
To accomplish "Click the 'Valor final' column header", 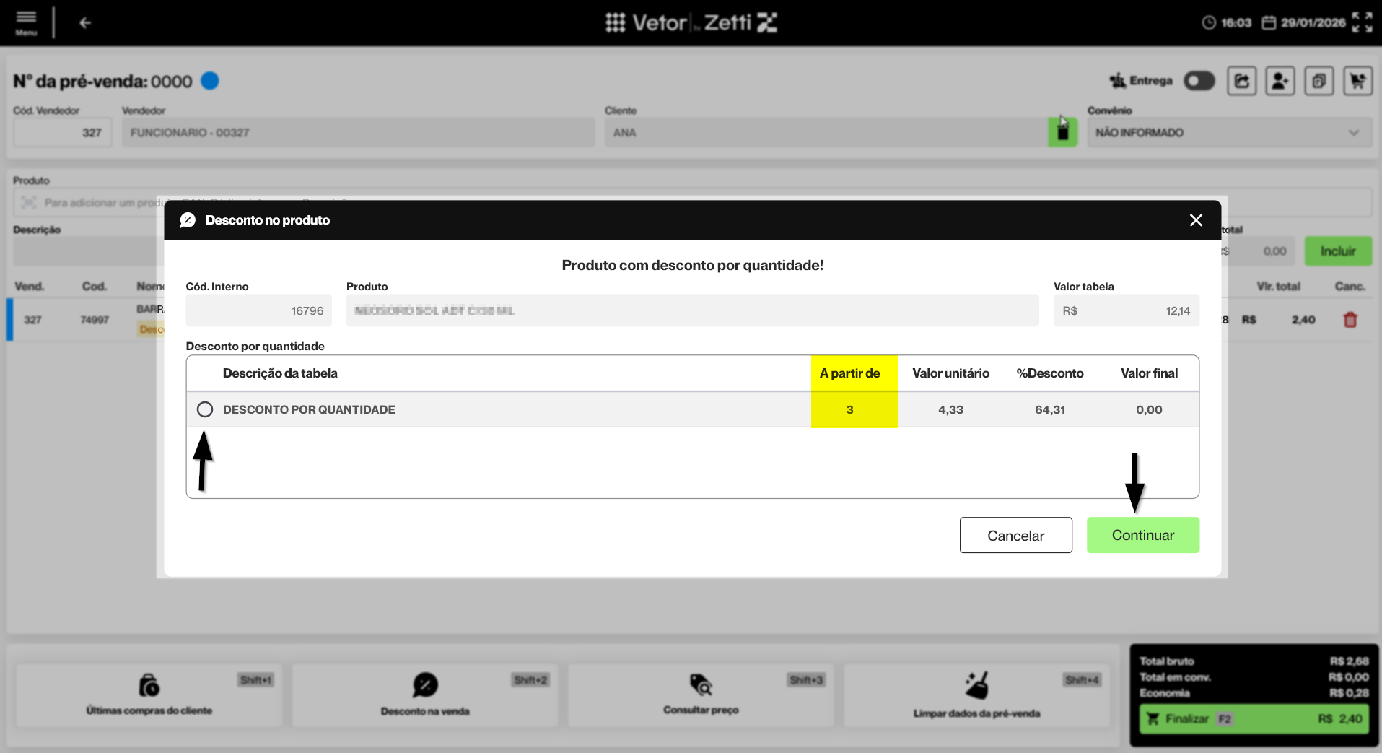I will [1149, 373].
